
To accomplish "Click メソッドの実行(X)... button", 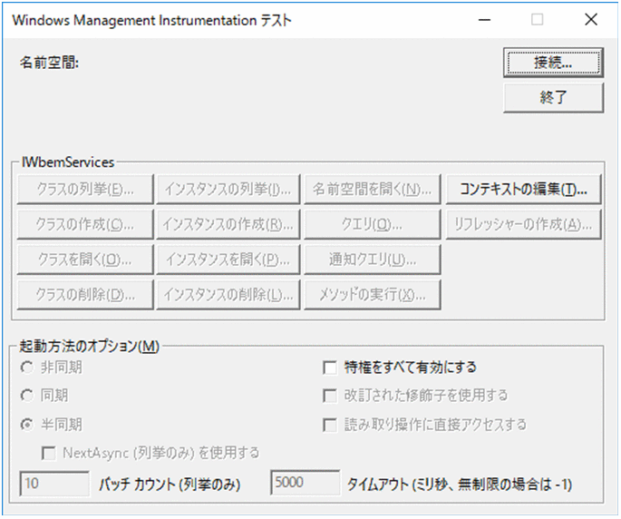I will click(x=373, y=295).
